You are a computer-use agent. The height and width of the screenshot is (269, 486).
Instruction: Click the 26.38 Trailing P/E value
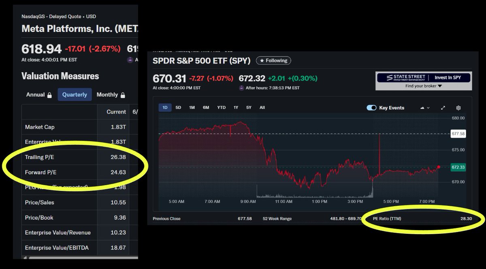pyautogui.click(x=118, y=157)
